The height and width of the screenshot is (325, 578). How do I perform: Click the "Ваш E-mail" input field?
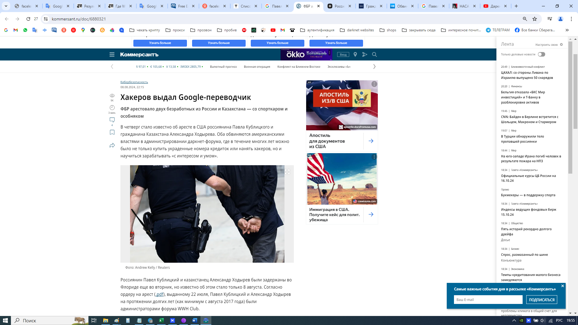click(x=488, y=299)
